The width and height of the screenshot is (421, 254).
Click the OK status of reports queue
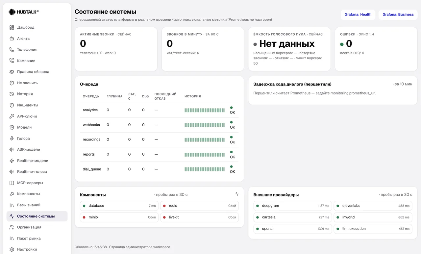(x=232, y=154)
